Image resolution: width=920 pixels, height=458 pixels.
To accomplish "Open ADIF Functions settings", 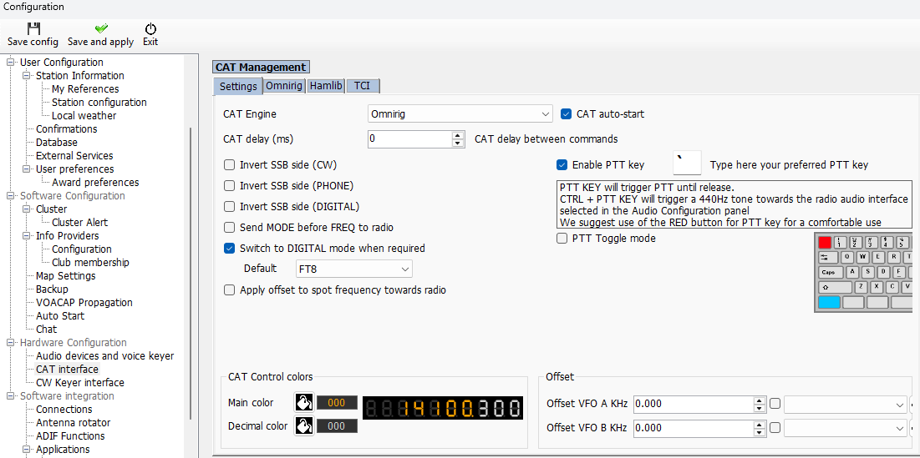I will coord(70,436).
